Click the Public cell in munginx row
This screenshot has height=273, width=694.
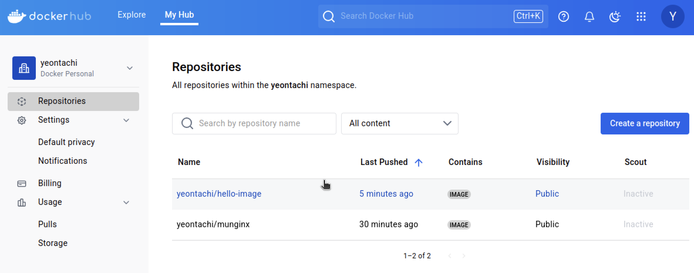pos(547,224)
